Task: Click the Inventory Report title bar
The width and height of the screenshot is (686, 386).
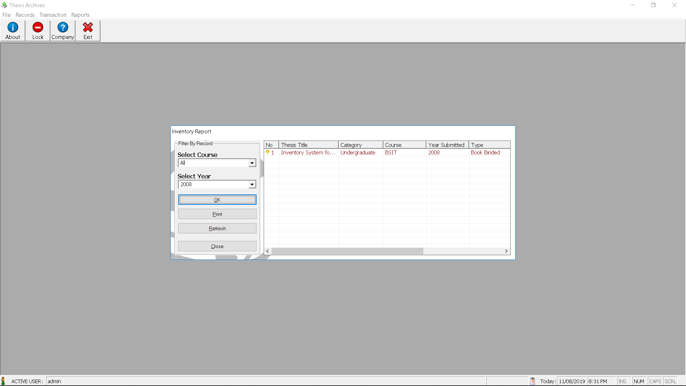Action: click(x=343, y=131)
